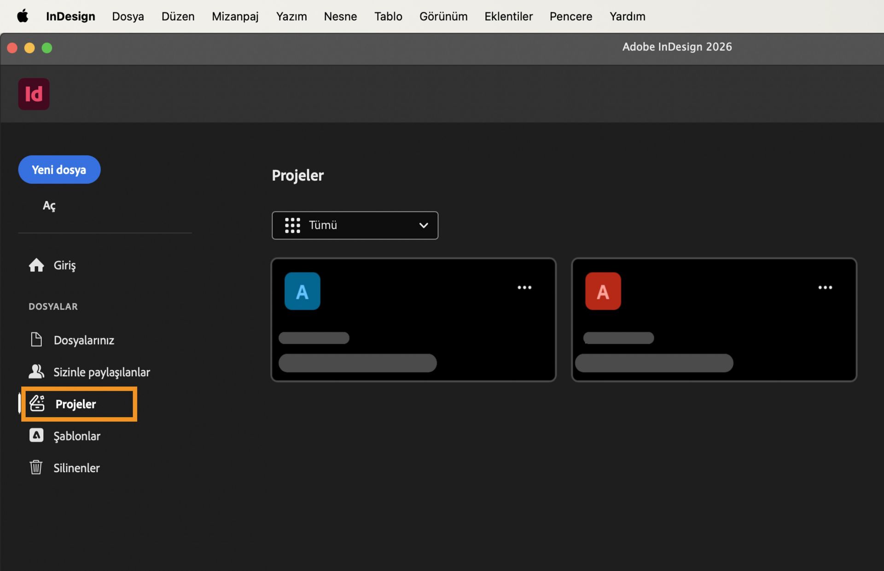Open the chevron on the Tümü selector
The height and width of the screenshot is (571, 884).
pos(423,225)
